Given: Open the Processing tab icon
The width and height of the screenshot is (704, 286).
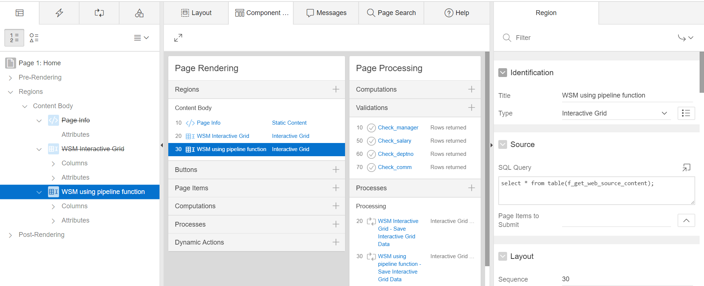Looking at the screenshot, I should 99,13.
